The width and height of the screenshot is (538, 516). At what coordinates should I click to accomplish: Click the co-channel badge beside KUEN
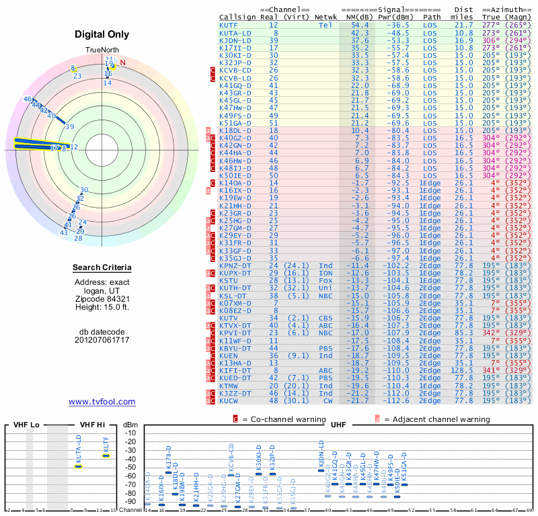213,355
